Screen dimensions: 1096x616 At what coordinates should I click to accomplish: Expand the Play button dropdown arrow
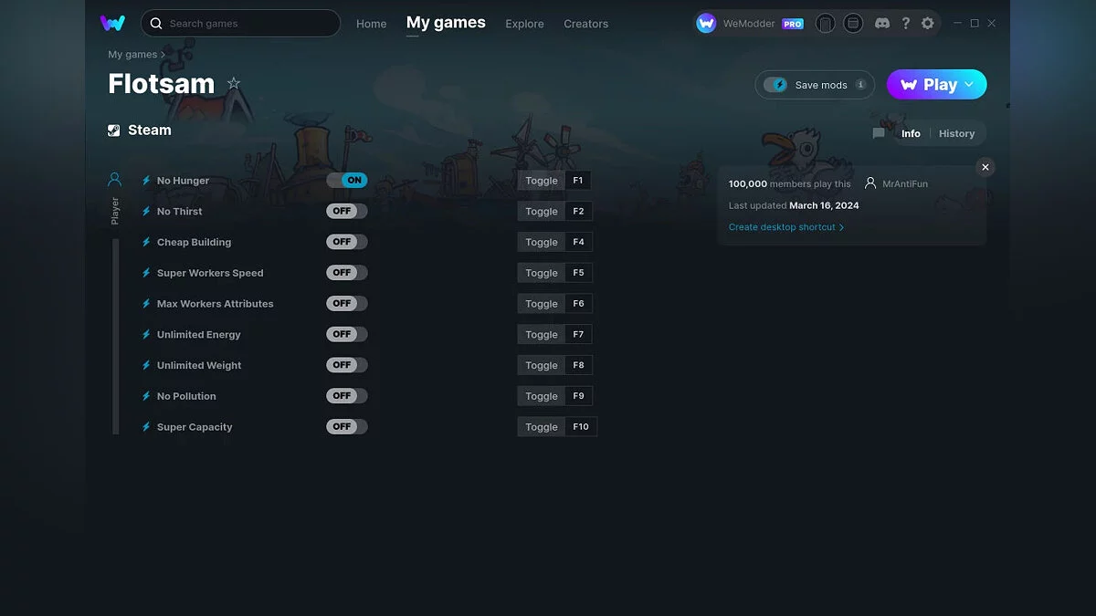coord(970,84)
